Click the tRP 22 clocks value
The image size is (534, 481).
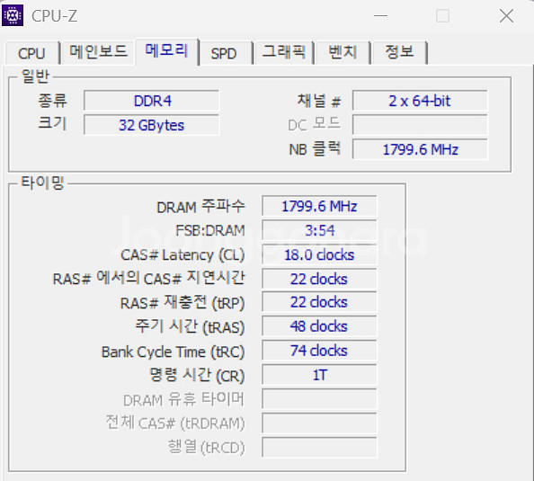pos(319,302)
